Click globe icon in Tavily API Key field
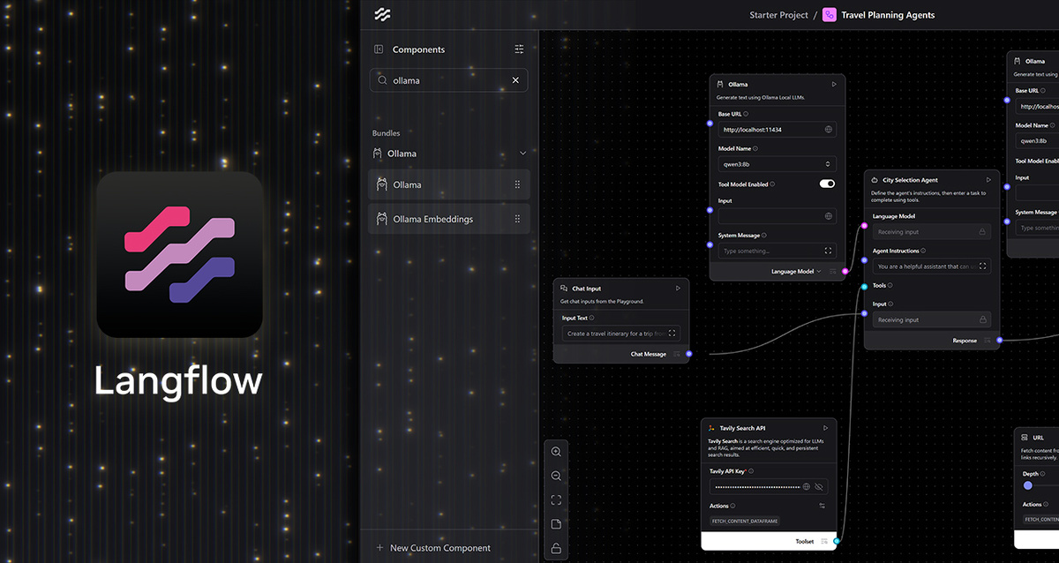Viewport: 1059px width, 563px height. coord(806,486)
